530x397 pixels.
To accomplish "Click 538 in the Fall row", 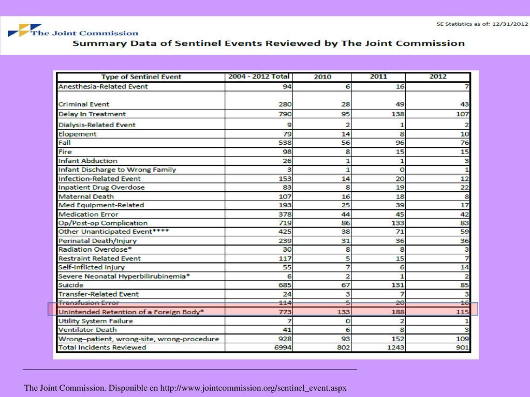I will 285,143.
